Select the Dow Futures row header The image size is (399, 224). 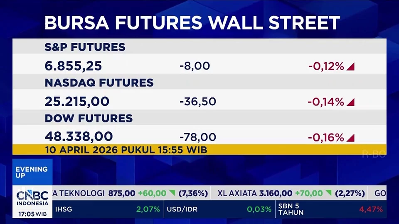pyautogui.click(x=89, y=118)
